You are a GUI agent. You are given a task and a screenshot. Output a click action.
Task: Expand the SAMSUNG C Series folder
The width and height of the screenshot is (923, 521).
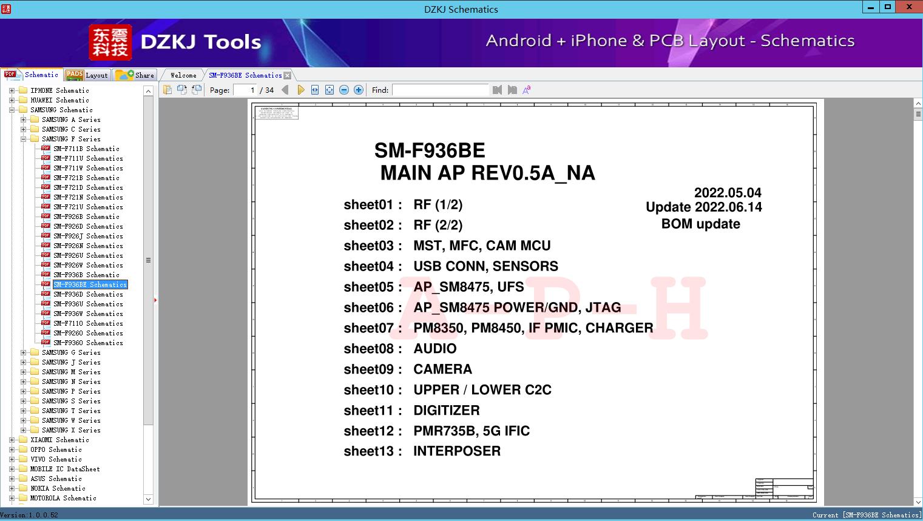[23, 129]
